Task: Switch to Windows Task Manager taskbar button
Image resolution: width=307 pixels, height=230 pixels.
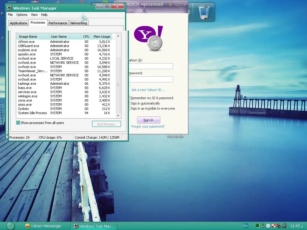Action: pos(94,226)
